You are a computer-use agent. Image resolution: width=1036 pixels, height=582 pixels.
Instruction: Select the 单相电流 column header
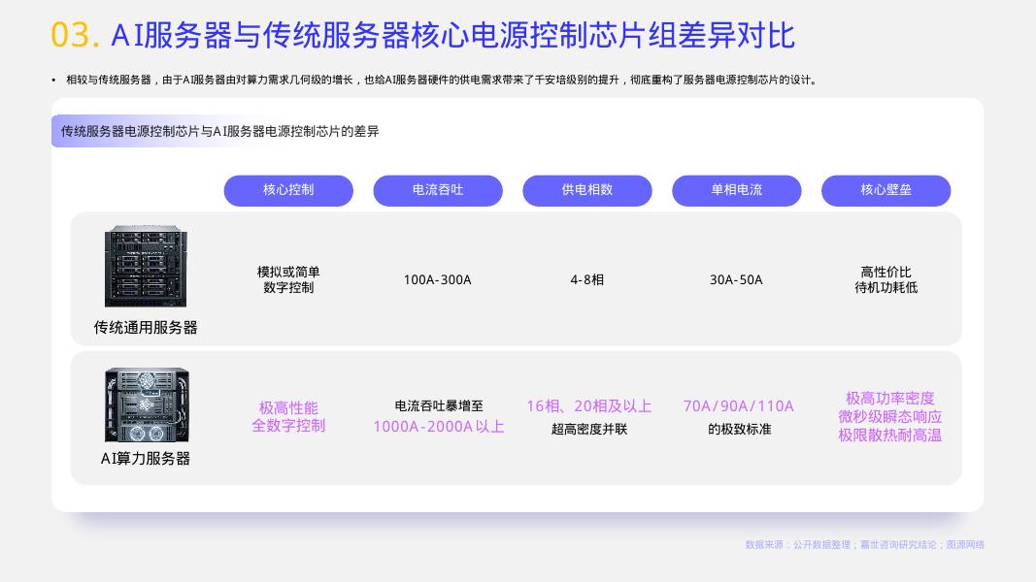(x=736, y=190)
